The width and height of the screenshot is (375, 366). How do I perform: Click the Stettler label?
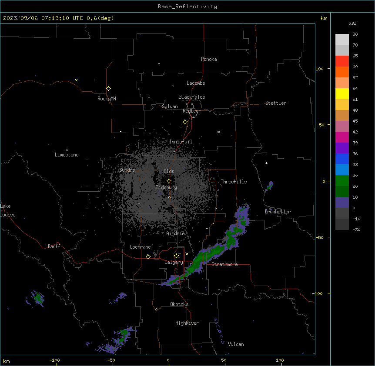276,103
